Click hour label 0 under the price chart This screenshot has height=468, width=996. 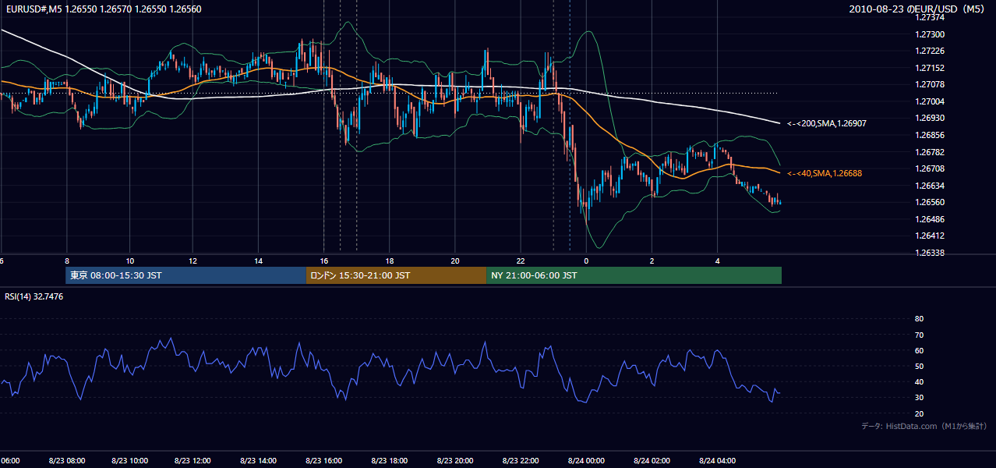coord(586,261)
